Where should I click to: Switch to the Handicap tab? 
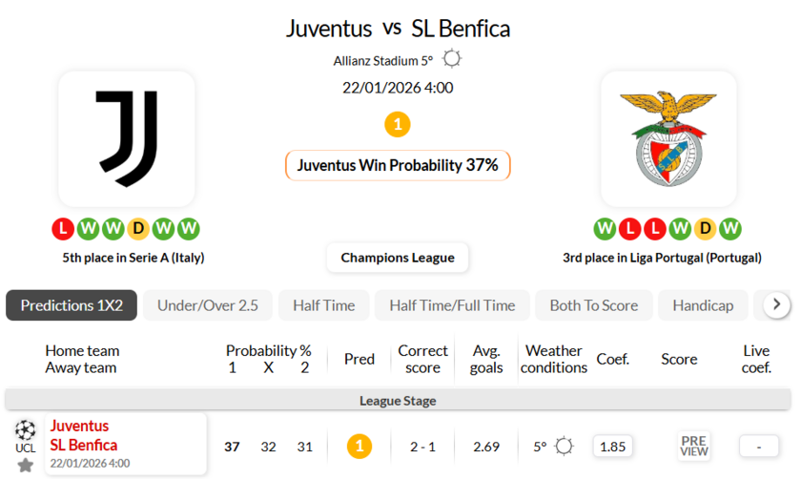point(703,305)
